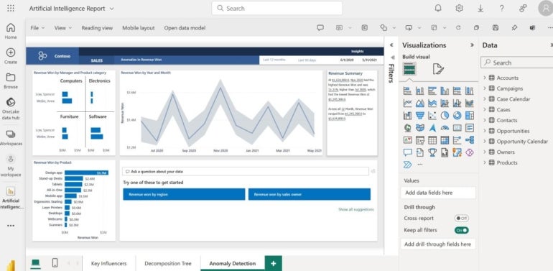Switch to mobile layout phone icon at bottom
The height and width of the screenshot is (271, 553).
(55, 263)
